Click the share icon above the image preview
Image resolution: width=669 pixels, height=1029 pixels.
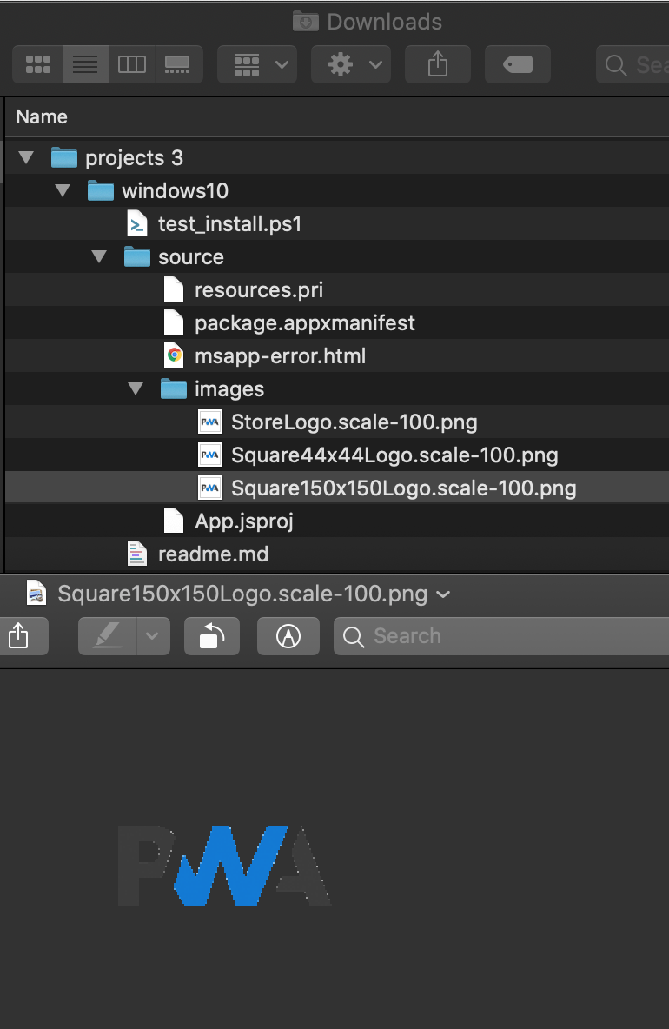click(23, 636)
